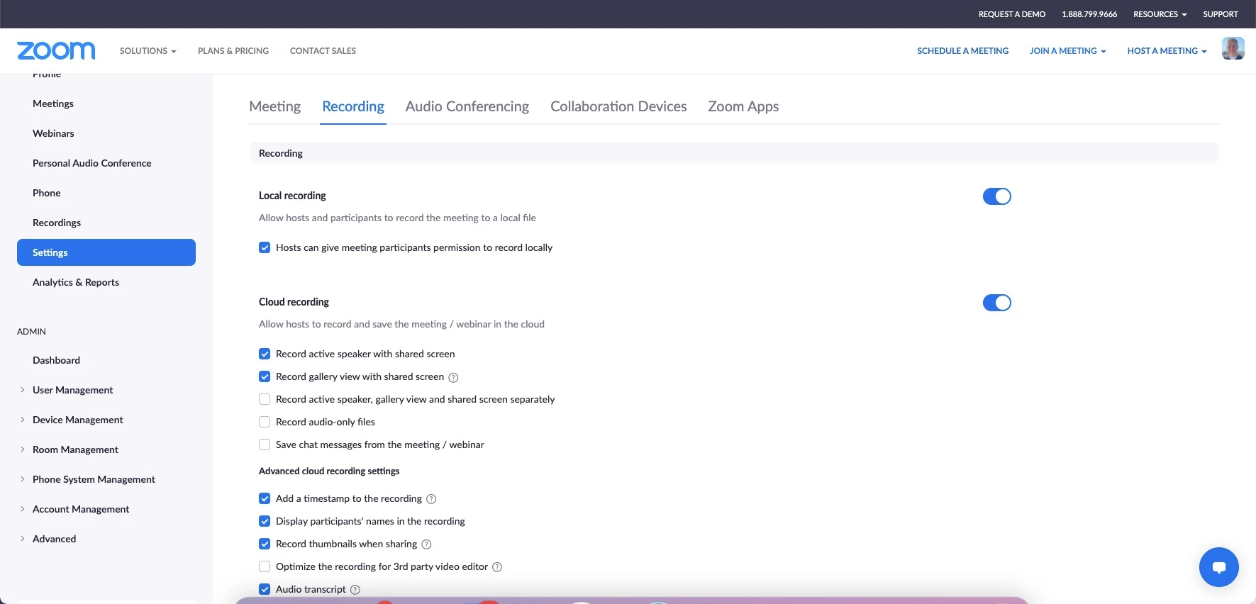The height and width of the screenshot is (604, 1256).
Task: Uncheck Record thumbnails when sharing
Action: [x=265, y=544]
